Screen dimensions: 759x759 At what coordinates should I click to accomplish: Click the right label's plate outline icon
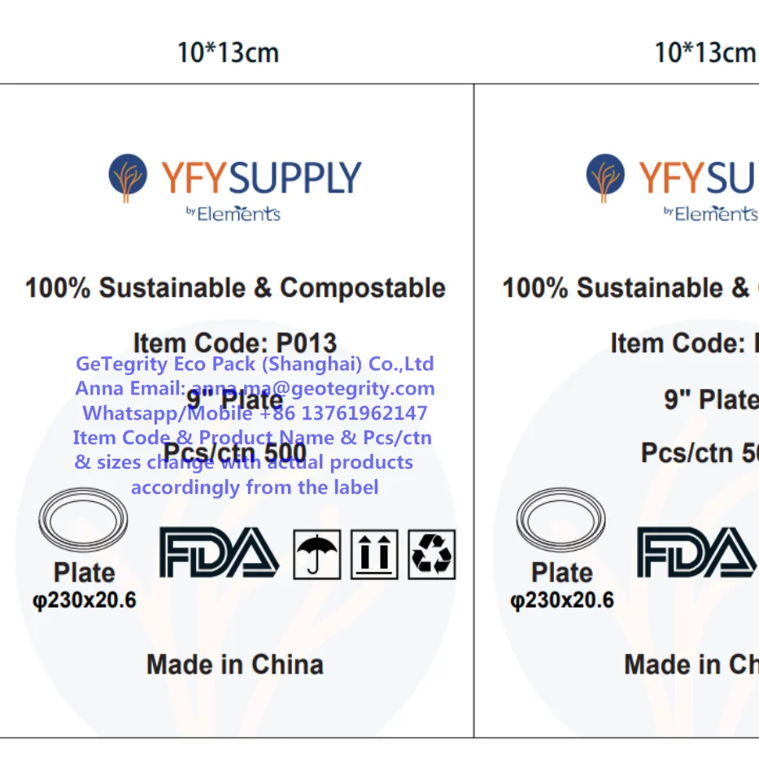[x=561, y=519]
